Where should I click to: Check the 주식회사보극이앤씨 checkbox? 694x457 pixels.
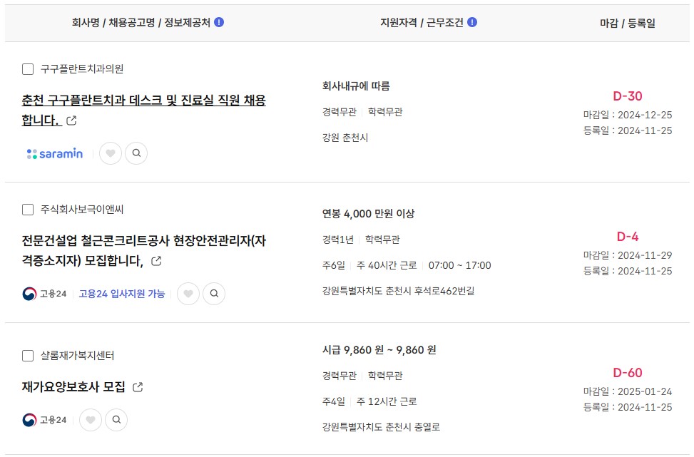point(28,210)
